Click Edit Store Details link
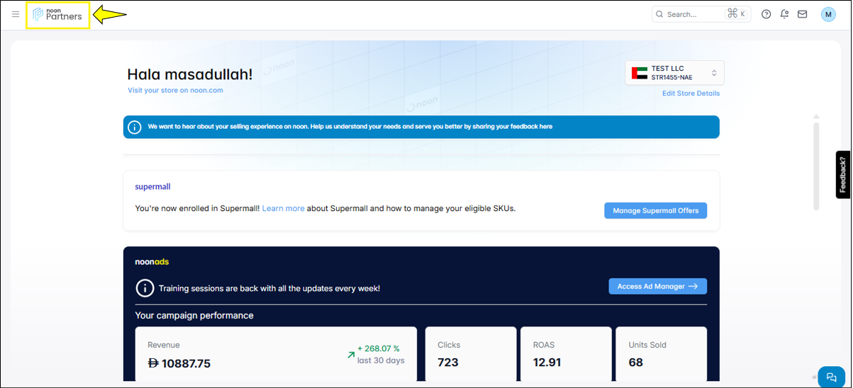 coord(691,93)
